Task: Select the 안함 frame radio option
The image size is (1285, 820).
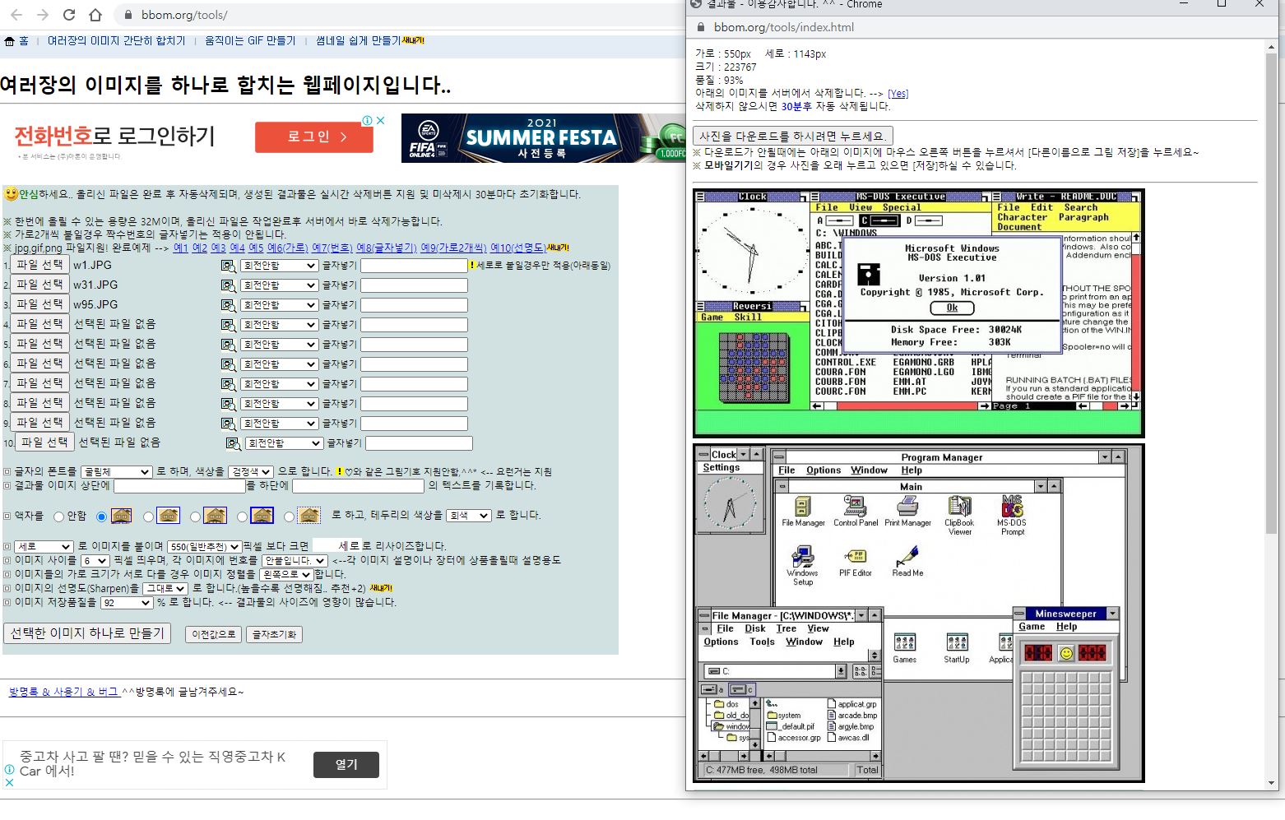Action: tap(58, 517)
